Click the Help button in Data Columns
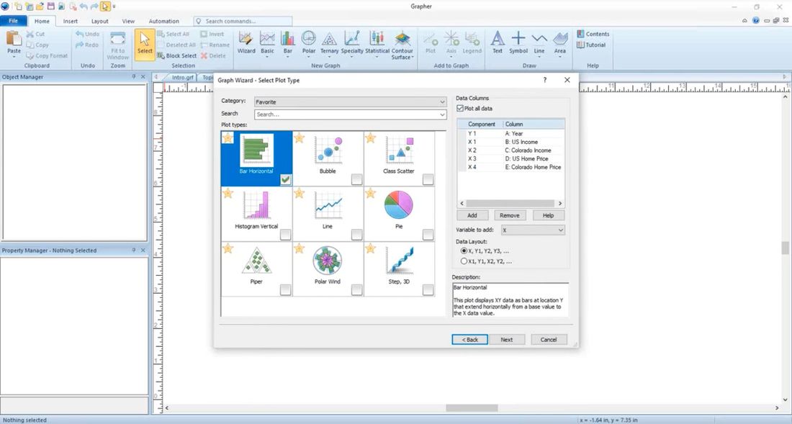Viewport: 792px width, 424px height. tap(548, 215)
